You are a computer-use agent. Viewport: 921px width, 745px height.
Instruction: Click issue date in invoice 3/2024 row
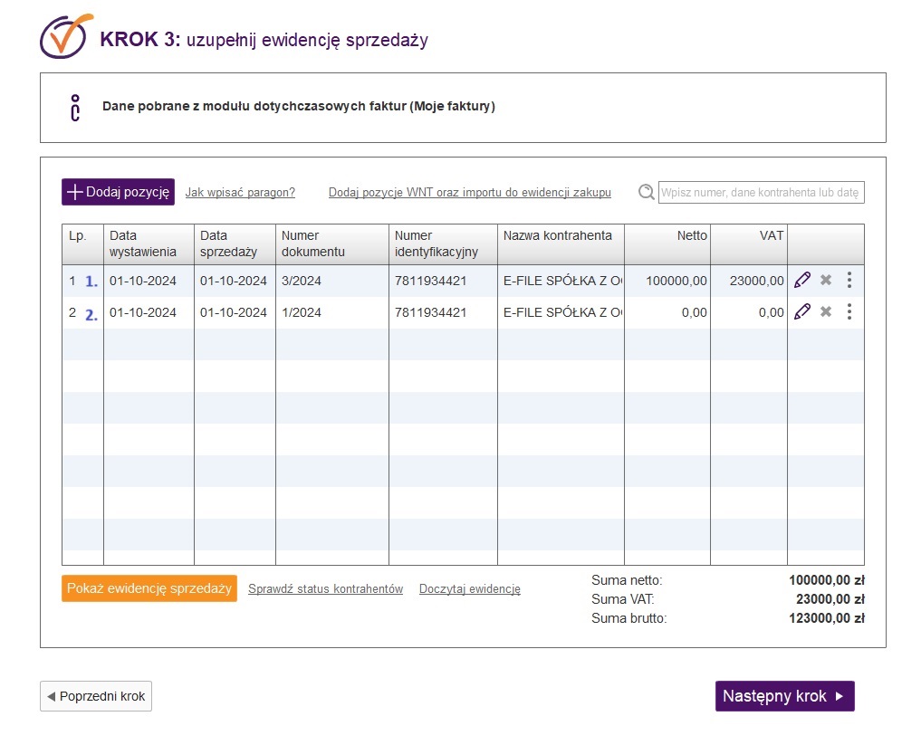click(143, 281)
